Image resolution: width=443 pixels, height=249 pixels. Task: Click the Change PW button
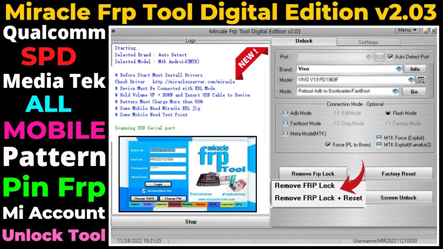click(173, 199)
